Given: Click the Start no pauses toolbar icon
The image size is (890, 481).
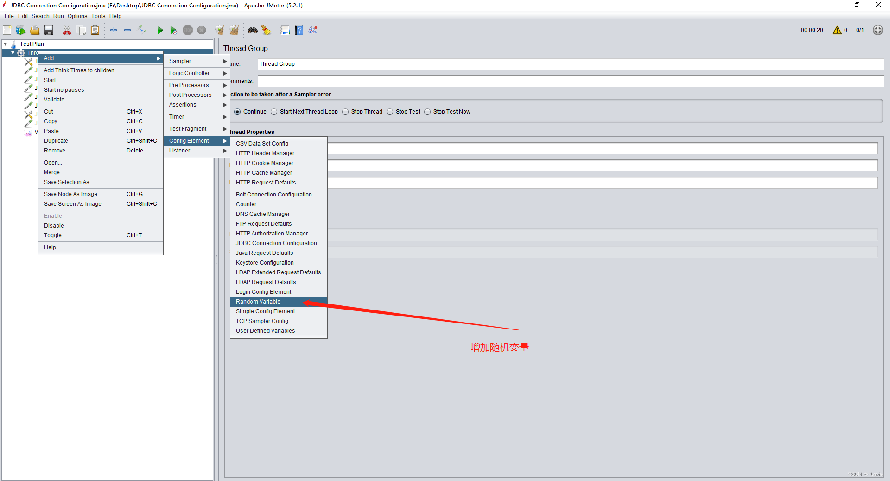Looking at the screenshot, I should tap(174, 30).
